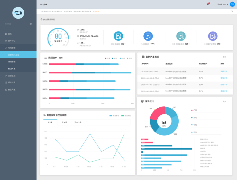This screenshot has width=237, height=180.
Task: Click the 受影响资产 column header
Action: click(203, 64)
